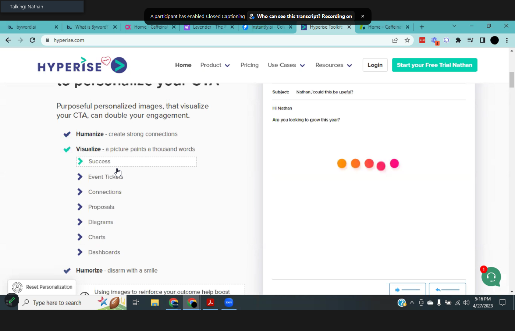Image resolution: width=515 pixels, height=331 pixels.
Task: Expand the Use Cases dropdown menu
Action: [286, 65]
